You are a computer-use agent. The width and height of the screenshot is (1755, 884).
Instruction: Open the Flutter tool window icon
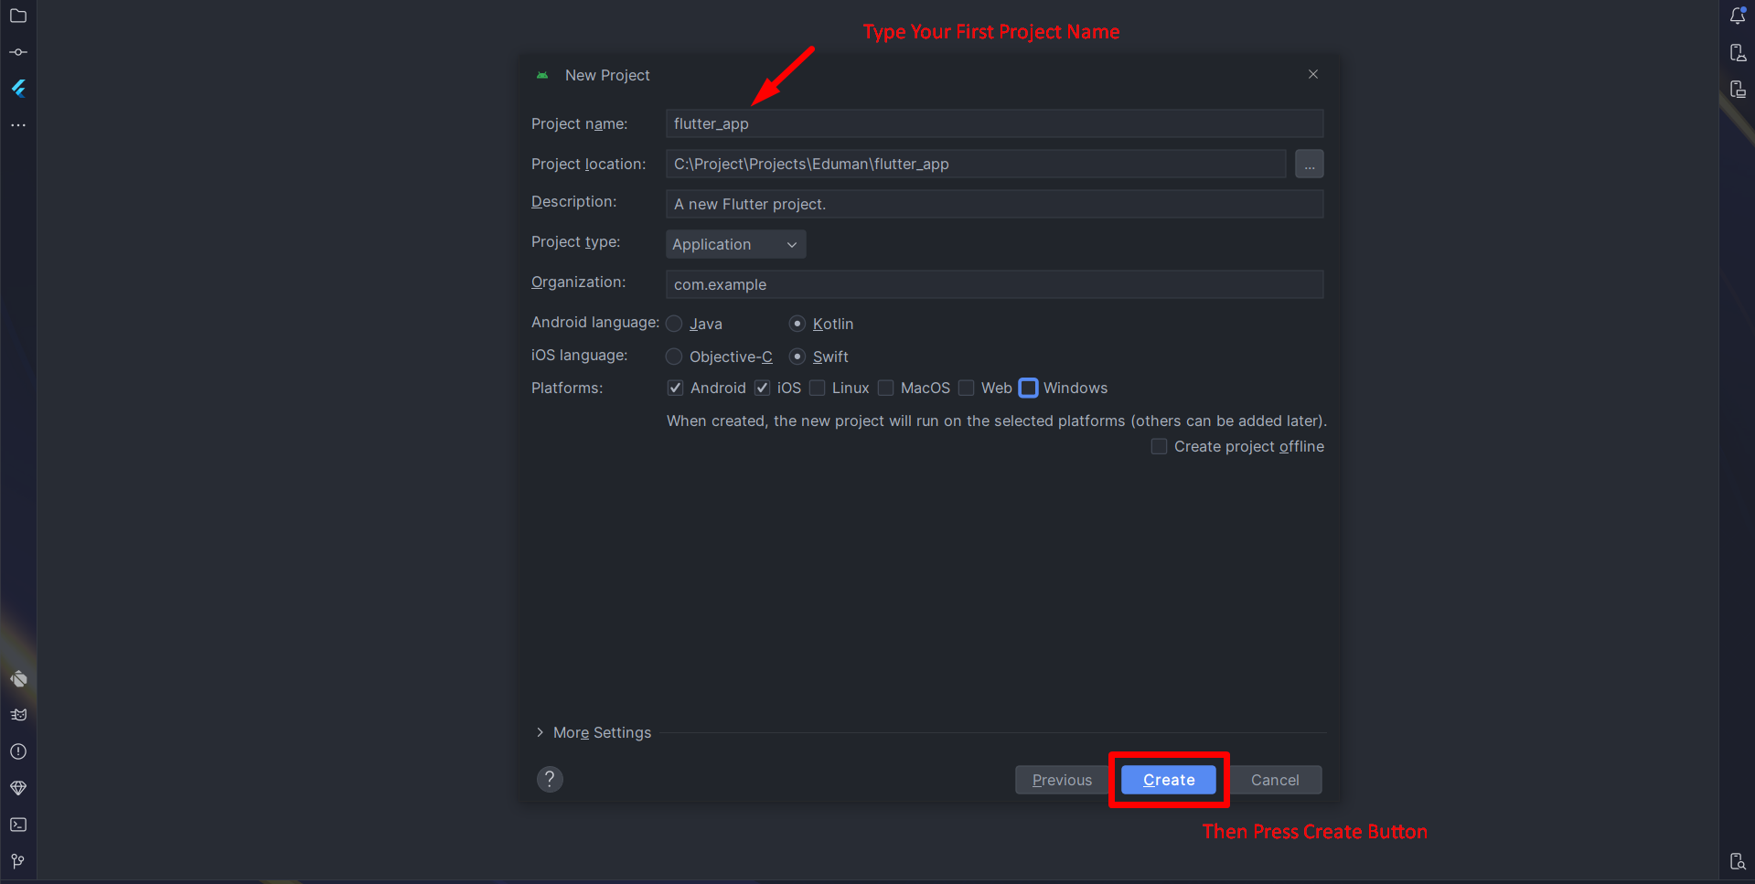click(18, 89)
